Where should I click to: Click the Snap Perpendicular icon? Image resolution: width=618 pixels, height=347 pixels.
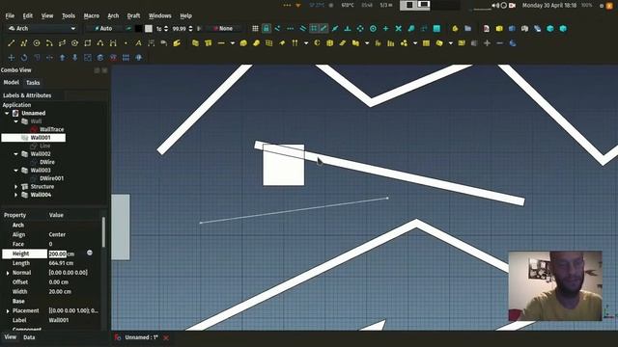(348, 28)
